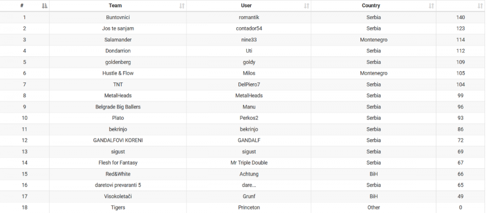The image size is (487, 213).
Task: Open team Buntovnici
Action: point(118,18)
